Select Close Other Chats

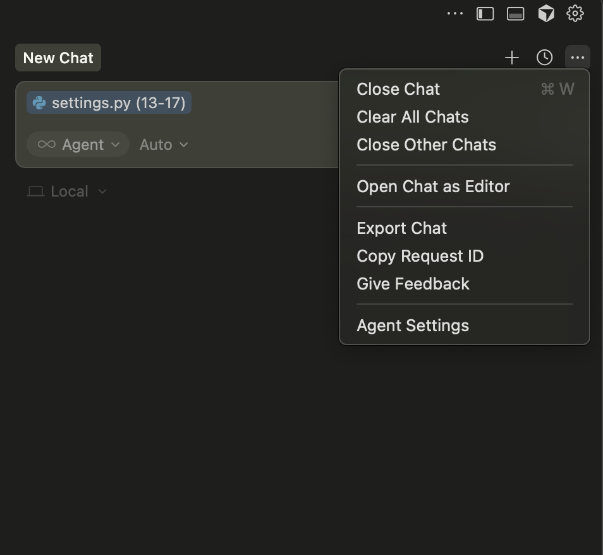click(x=426, y=145)
